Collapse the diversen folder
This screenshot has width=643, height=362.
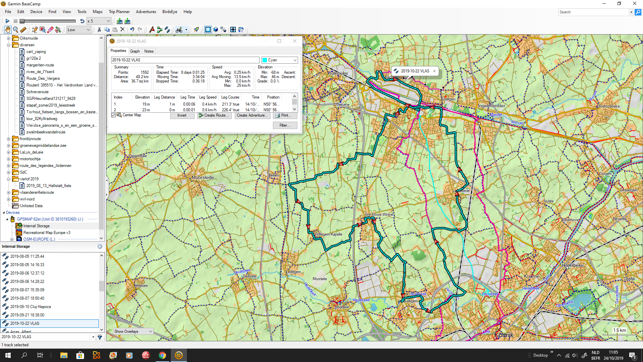(x=9, y=45)
